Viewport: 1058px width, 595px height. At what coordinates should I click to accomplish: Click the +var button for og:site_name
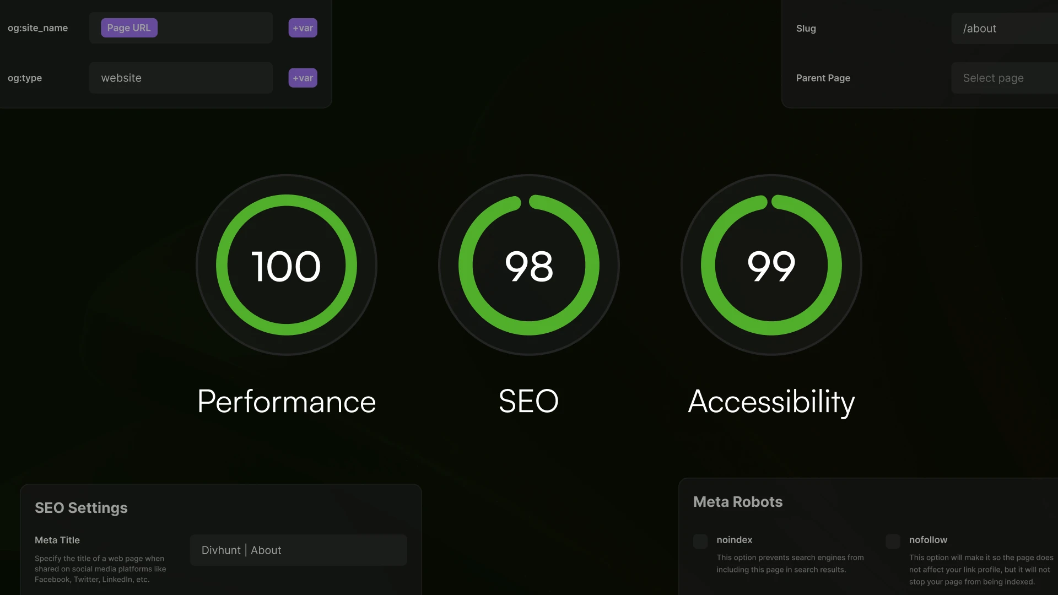(303, 28)
